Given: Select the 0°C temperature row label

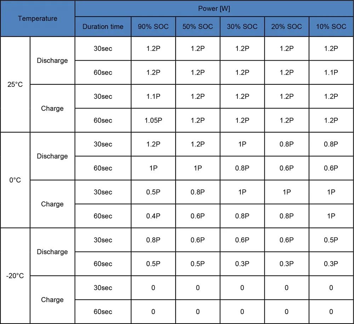Looking at the screenshot, I should (15, 180).
